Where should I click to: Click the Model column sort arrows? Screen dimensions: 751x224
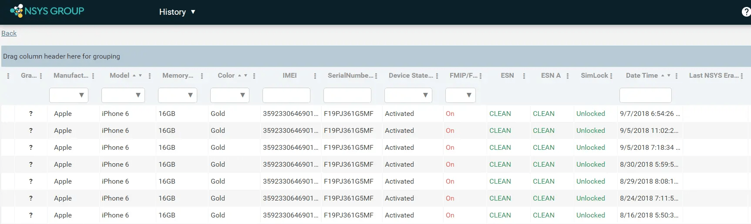[137, 76]
